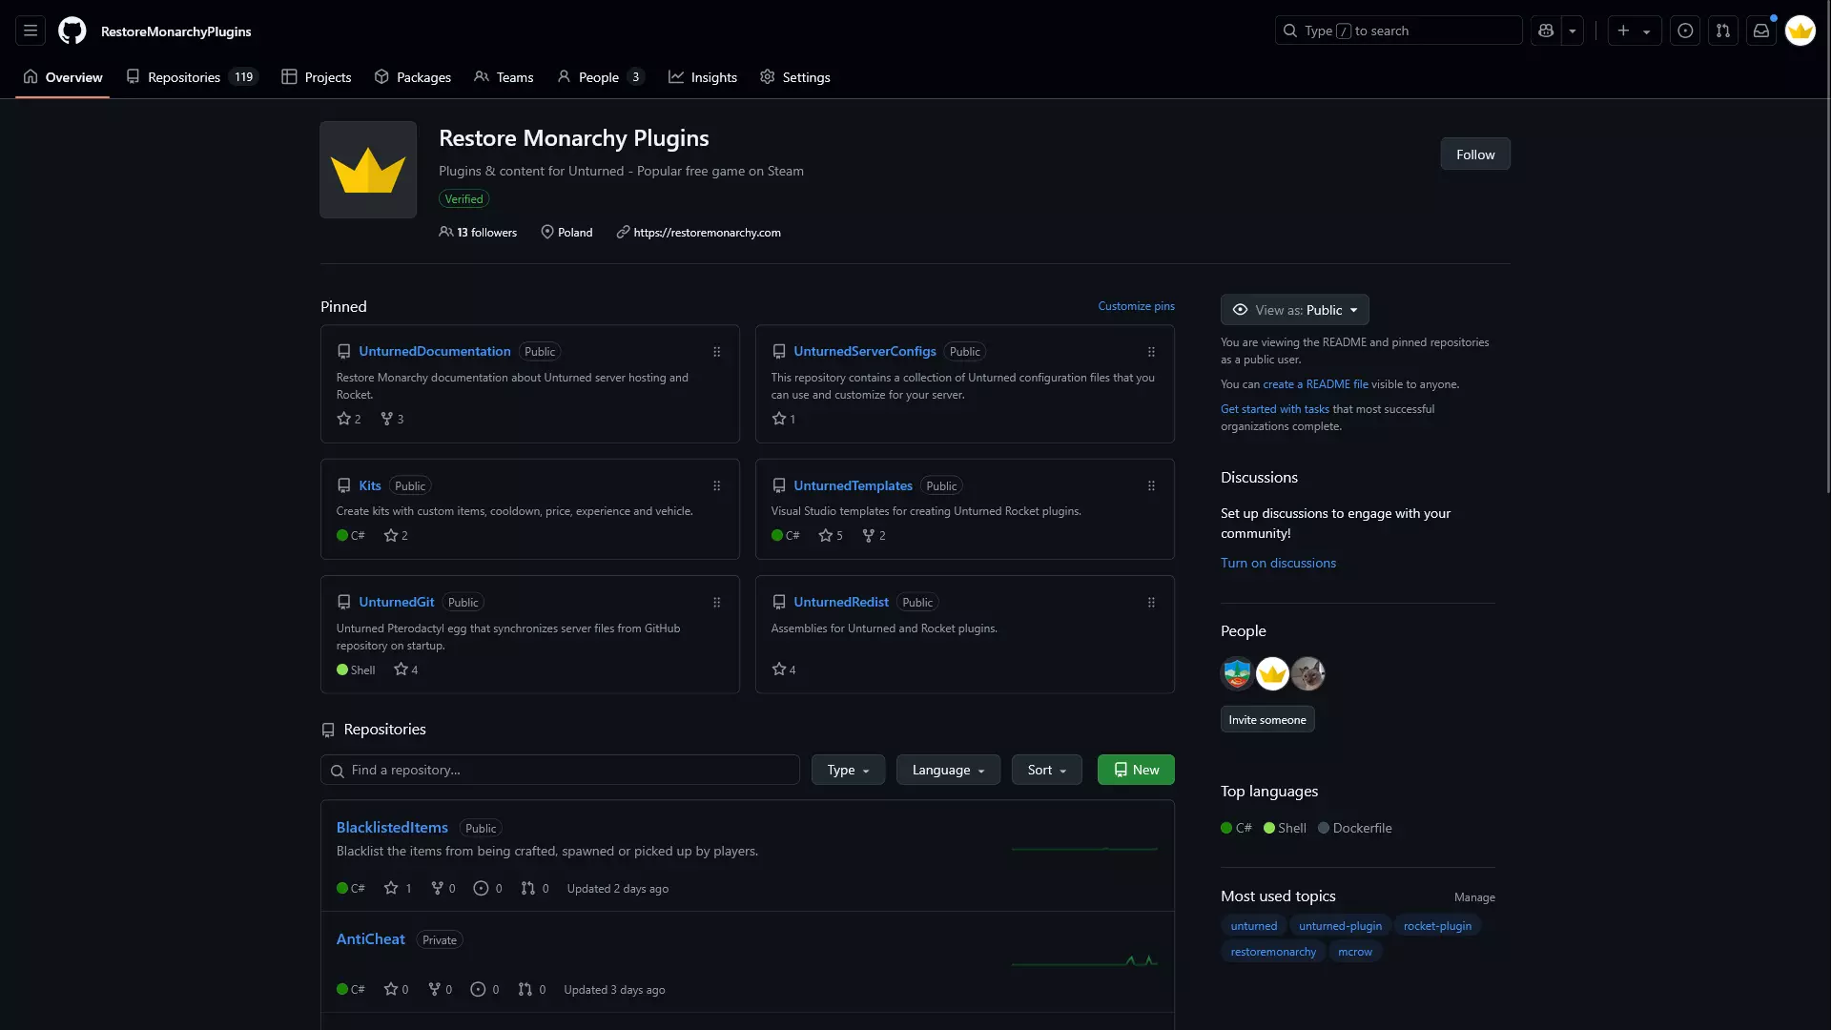View stars of UnturnedGit pin
This screenshot has height=1030, width=1832.
(406, 670)
